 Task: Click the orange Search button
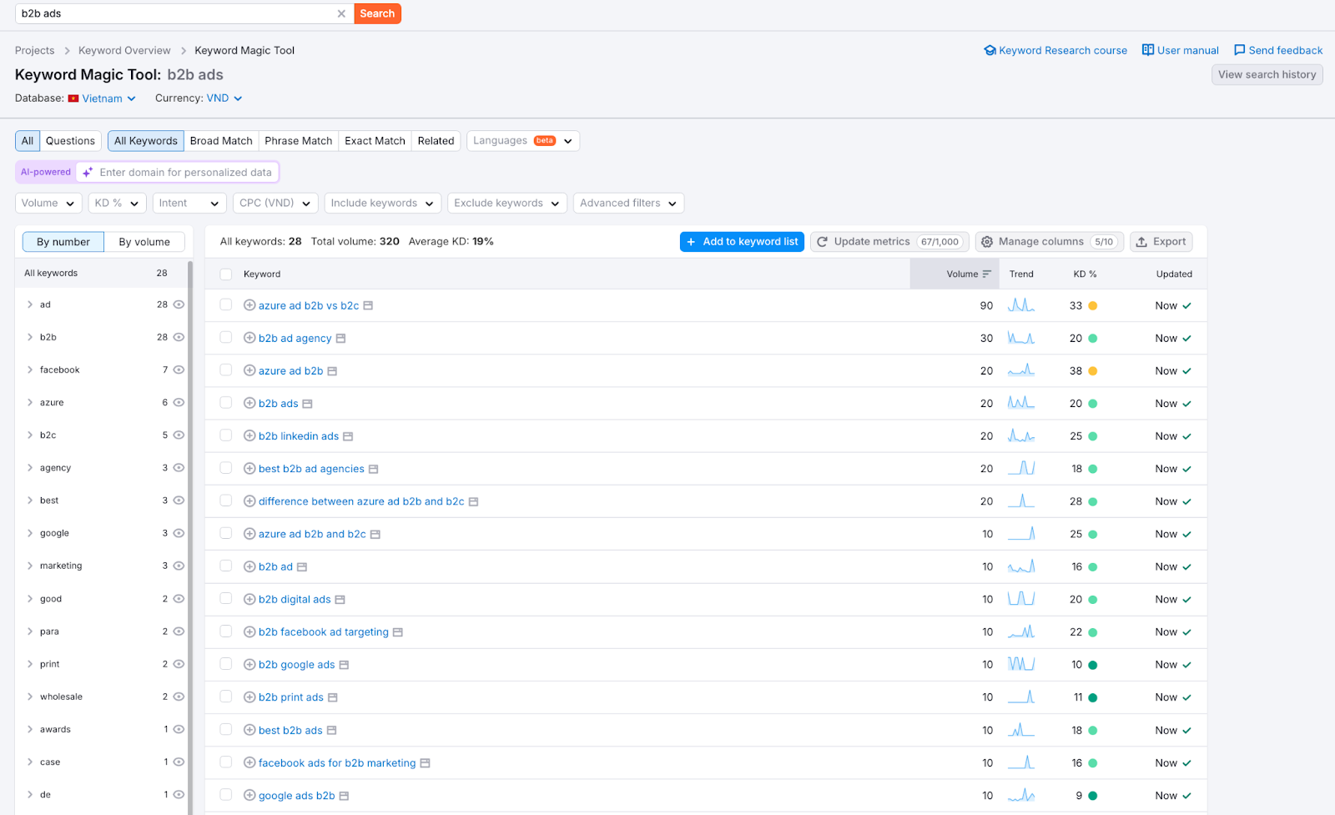377,13
